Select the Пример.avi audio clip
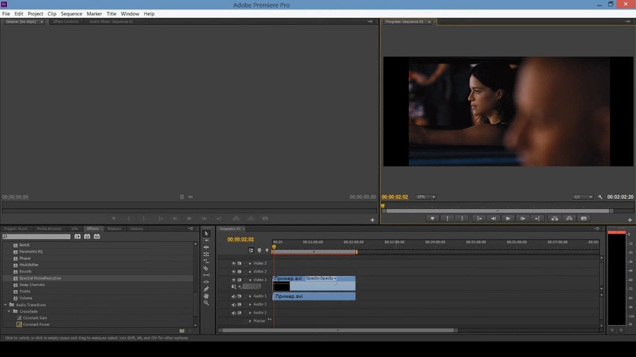This screenshot has height=357, width=636. [314, 296]
